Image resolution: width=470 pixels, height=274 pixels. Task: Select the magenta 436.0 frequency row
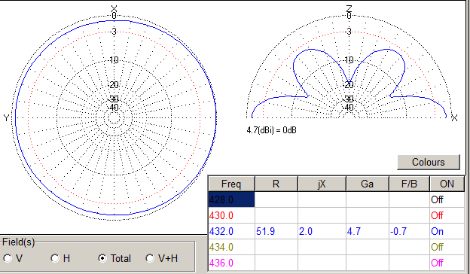337,263
